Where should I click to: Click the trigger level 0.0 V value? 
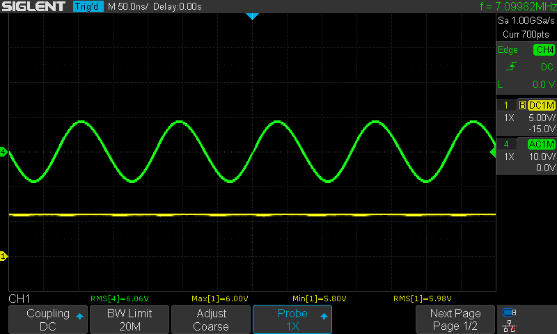pyautogui.click(x=544, y=84)
